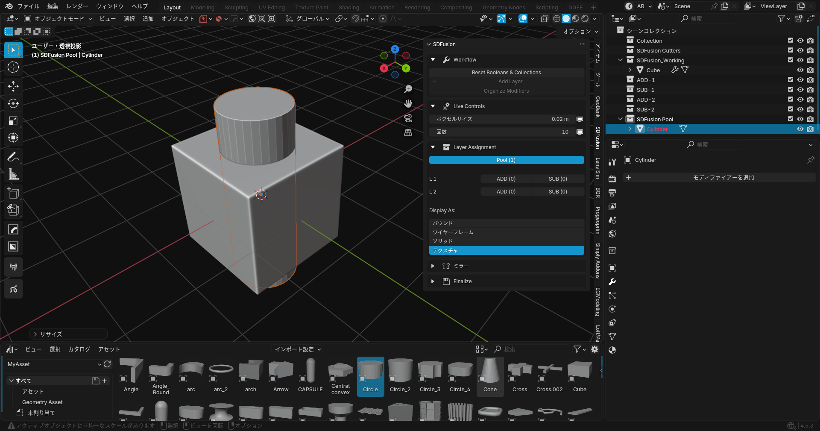
Task: Collapse the Live Controls section
Action: tap(433, 106)
